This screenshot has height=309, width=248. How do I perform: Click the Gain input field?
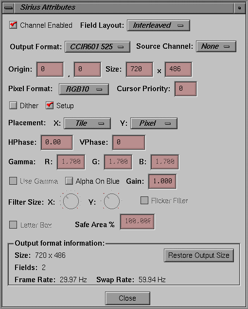click(162, 181)
